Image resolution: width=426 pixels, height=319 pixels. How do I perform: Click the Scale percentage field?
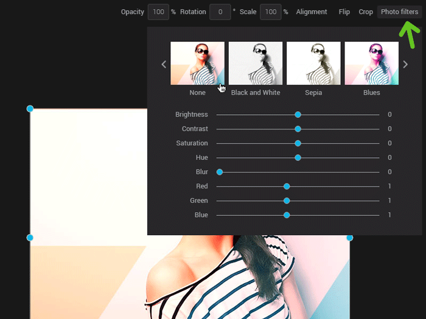point(270,12)
